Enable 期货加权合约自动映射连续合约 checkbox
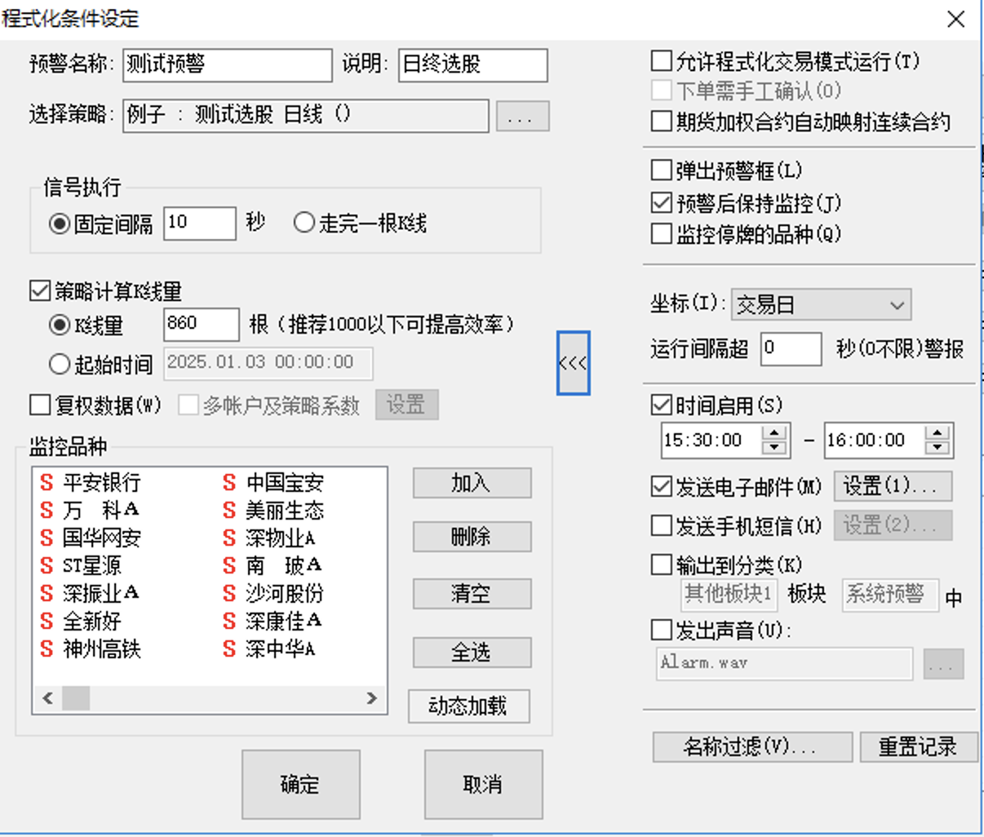The height and width of the screenshot is (837, 984). pos(662,122)
